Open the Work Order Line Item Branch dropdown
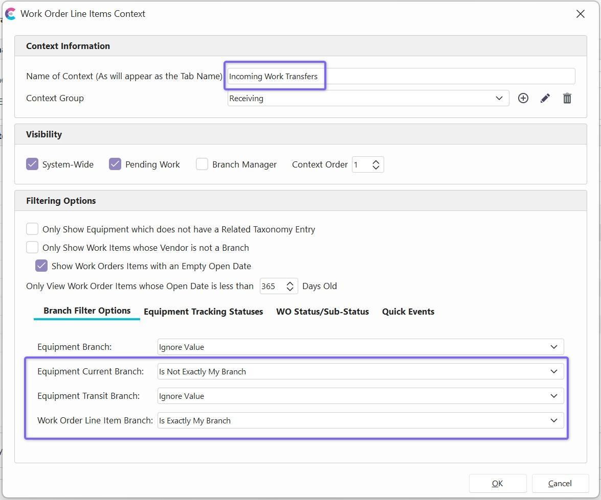 point(360,420)
